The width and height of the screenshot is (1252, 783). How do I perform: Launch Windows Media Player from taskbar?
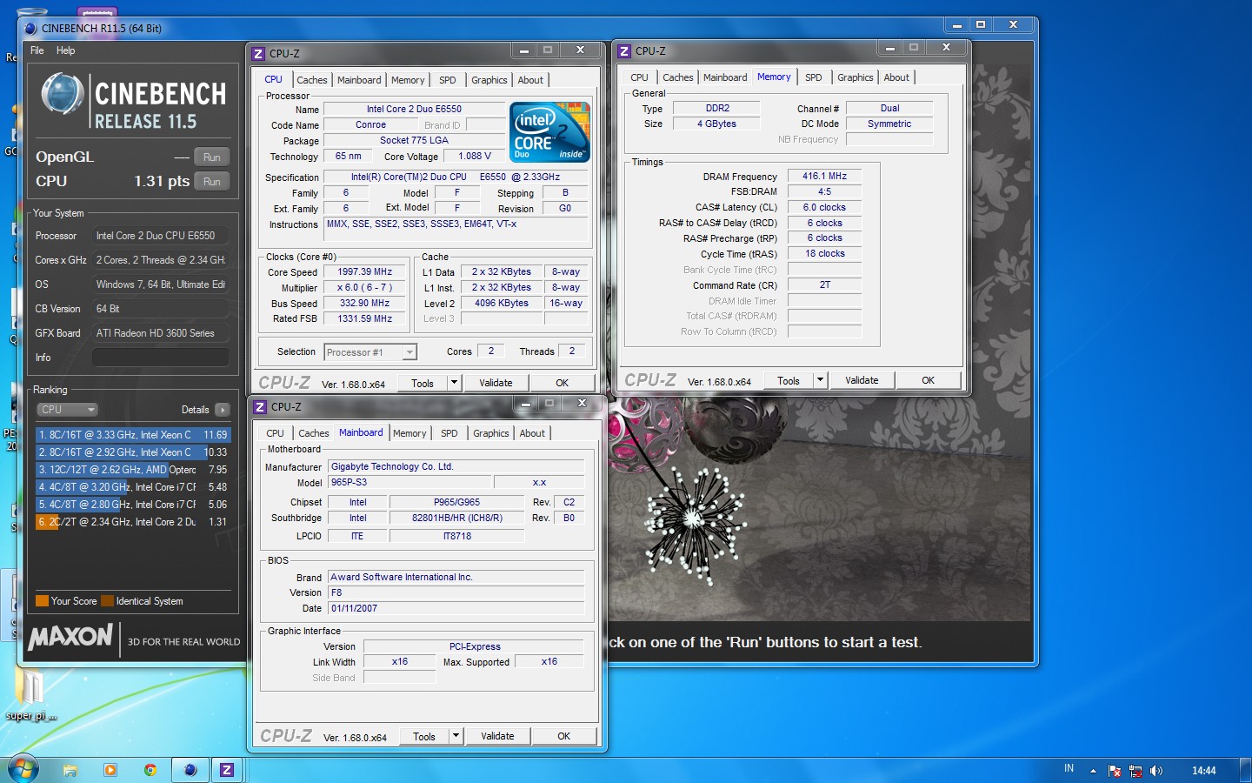click(110, 770)
